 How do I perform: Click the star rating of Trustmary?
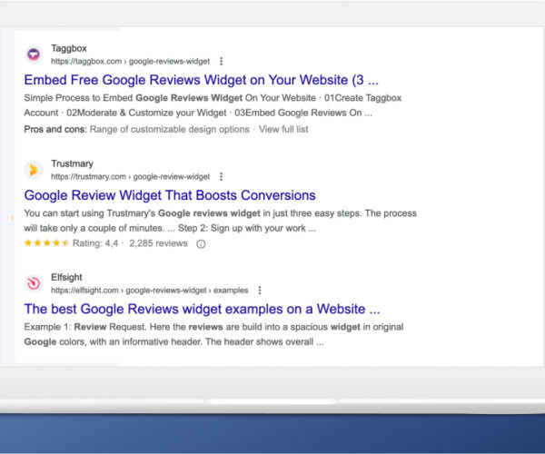[x=46, y=243]
